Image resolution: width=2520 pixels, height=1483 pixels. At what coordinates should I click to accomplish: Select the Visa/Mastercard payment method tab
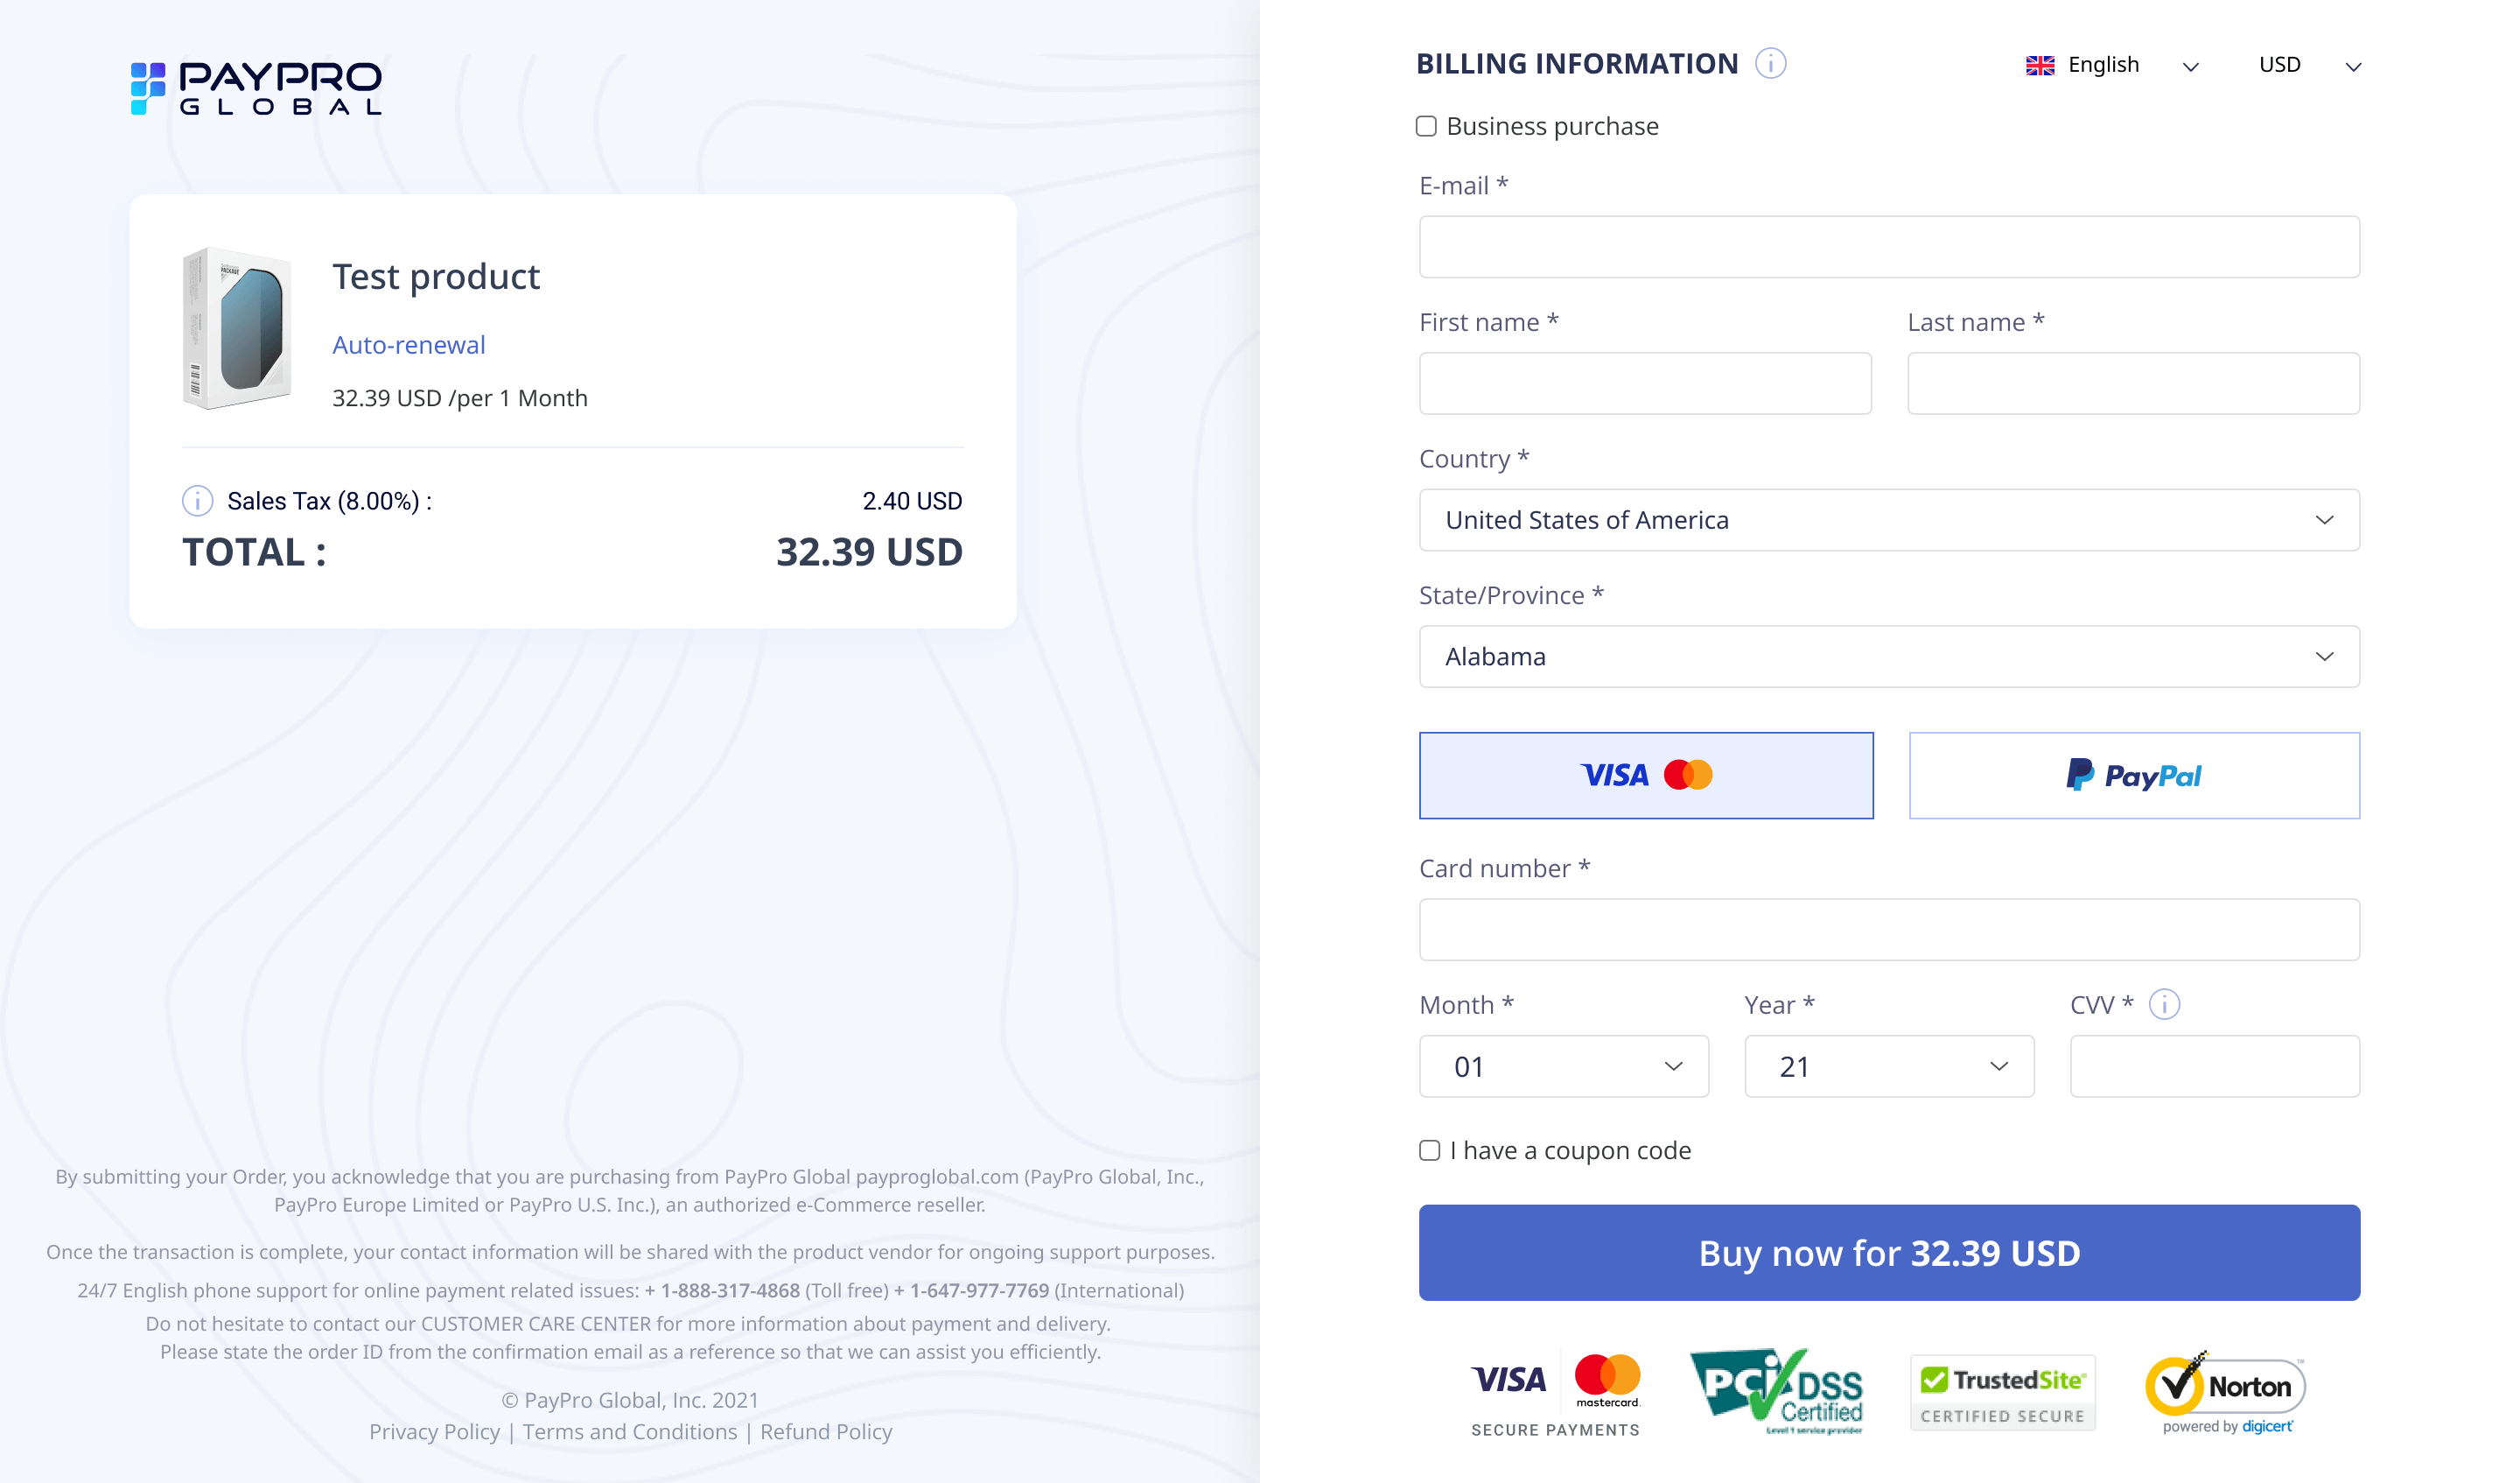1646,776
